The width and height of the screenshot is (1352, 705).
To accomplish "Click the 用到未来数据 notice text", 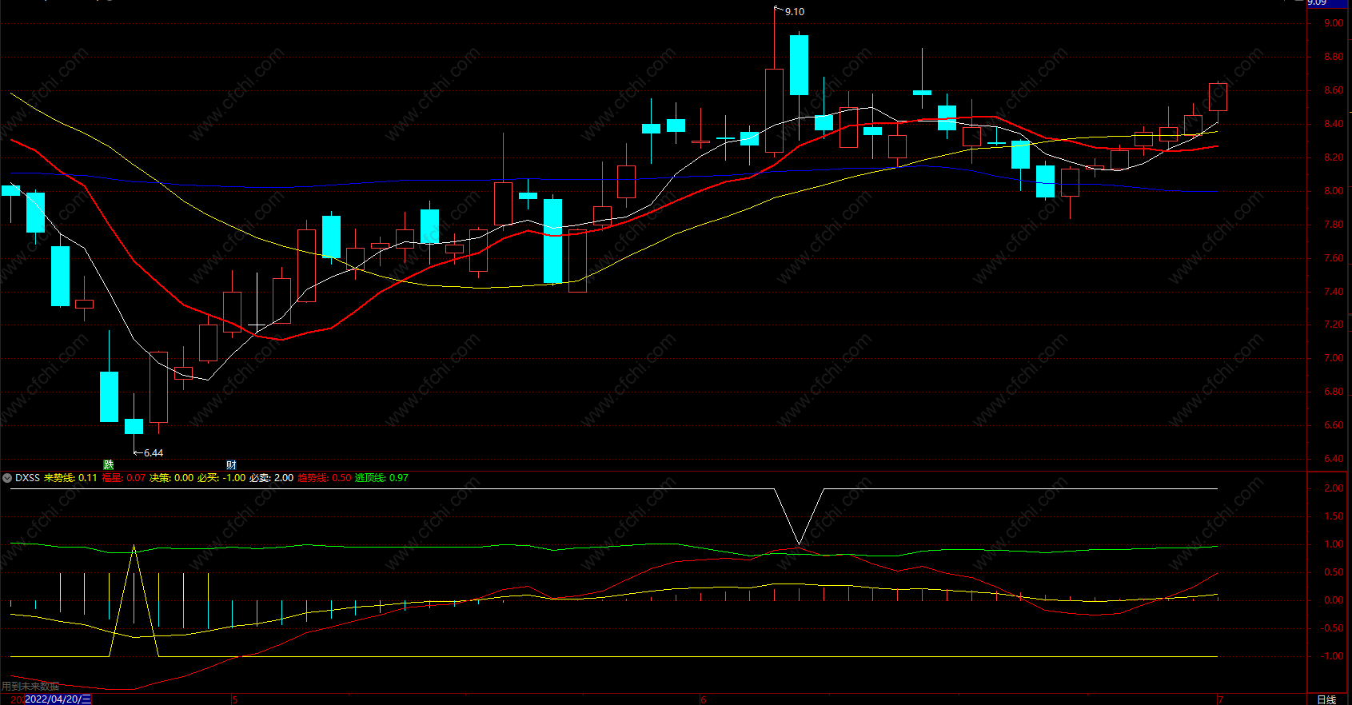I will coord(30,687).
